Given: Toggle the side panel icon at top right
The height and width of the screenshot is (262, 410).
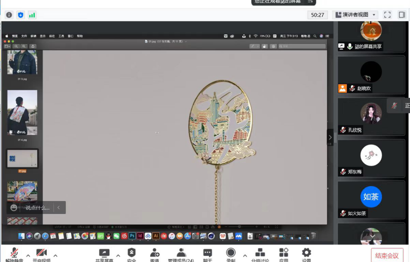Looking at the screenshot, I should (x=402, y=15).
